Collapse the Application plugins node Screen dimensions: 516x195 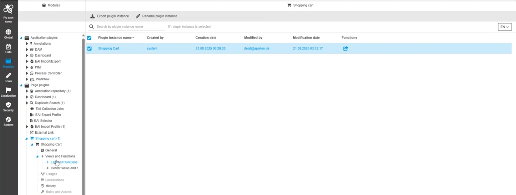pyautogui.click(x=21, y=38)
